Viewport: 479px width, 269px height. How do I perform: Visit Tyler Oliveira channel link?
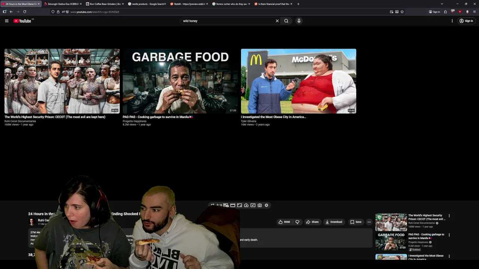(248, 121)
